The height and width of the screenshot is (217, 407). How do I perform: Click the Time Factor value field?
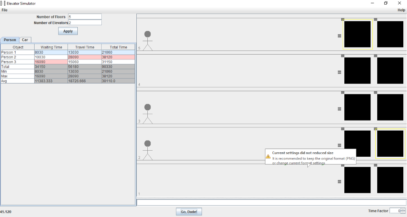tap(395, 211)
